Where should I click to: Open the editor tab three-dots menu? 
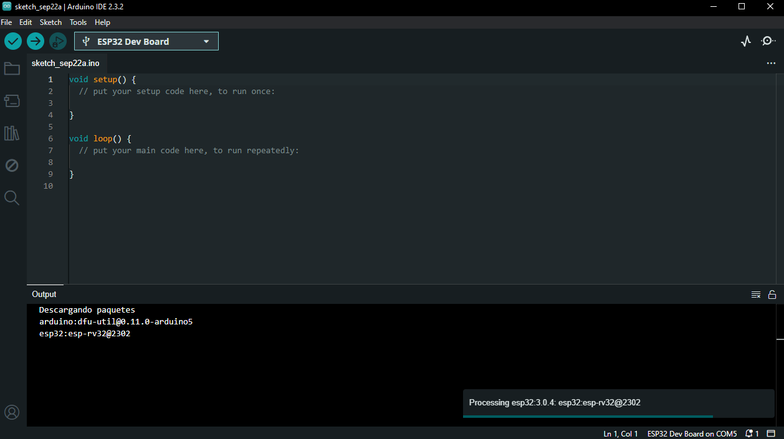pyautogui.click(x=772, y=64)
